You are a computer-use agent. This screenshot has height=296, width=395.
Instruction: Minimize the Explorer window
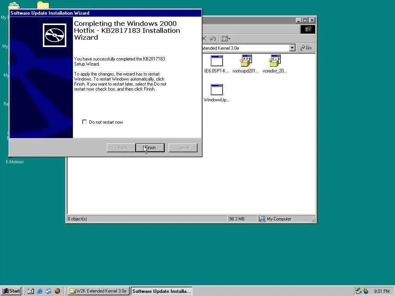299,20
